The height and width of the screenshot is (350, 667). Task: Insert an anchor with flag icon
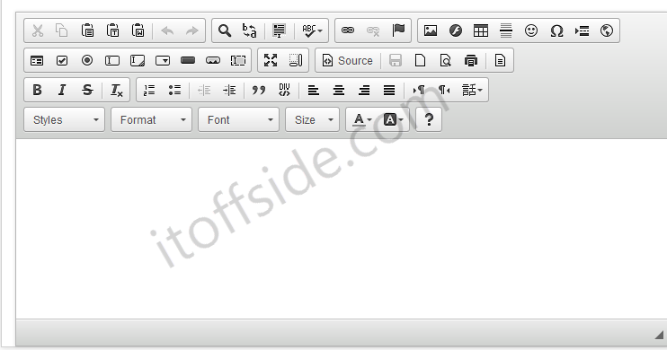[x=398, y=31]
